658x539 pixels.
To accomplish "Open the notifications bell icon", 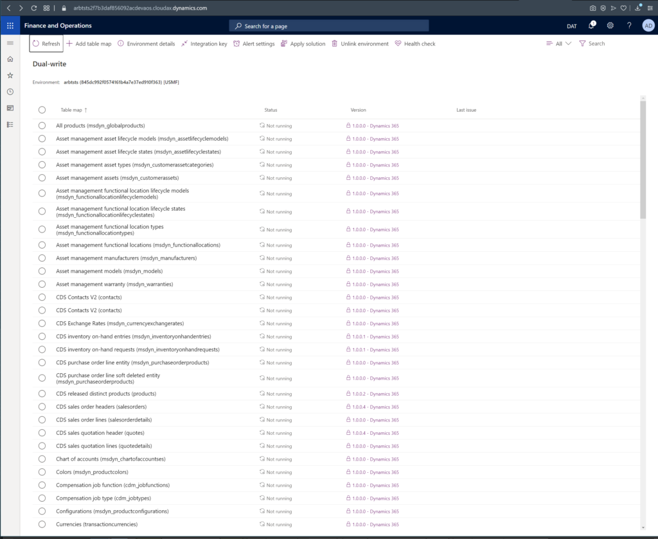I will click(591, 26).
